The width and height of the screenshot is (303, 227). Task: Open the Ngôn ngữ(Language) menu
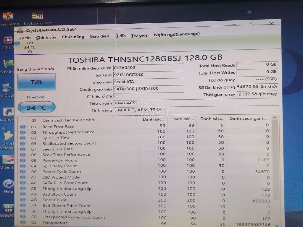(177, 34)
